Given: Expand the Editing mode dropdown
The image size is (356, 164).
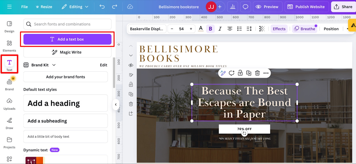Looking at the screenshot, I should [x=75, y=7].
